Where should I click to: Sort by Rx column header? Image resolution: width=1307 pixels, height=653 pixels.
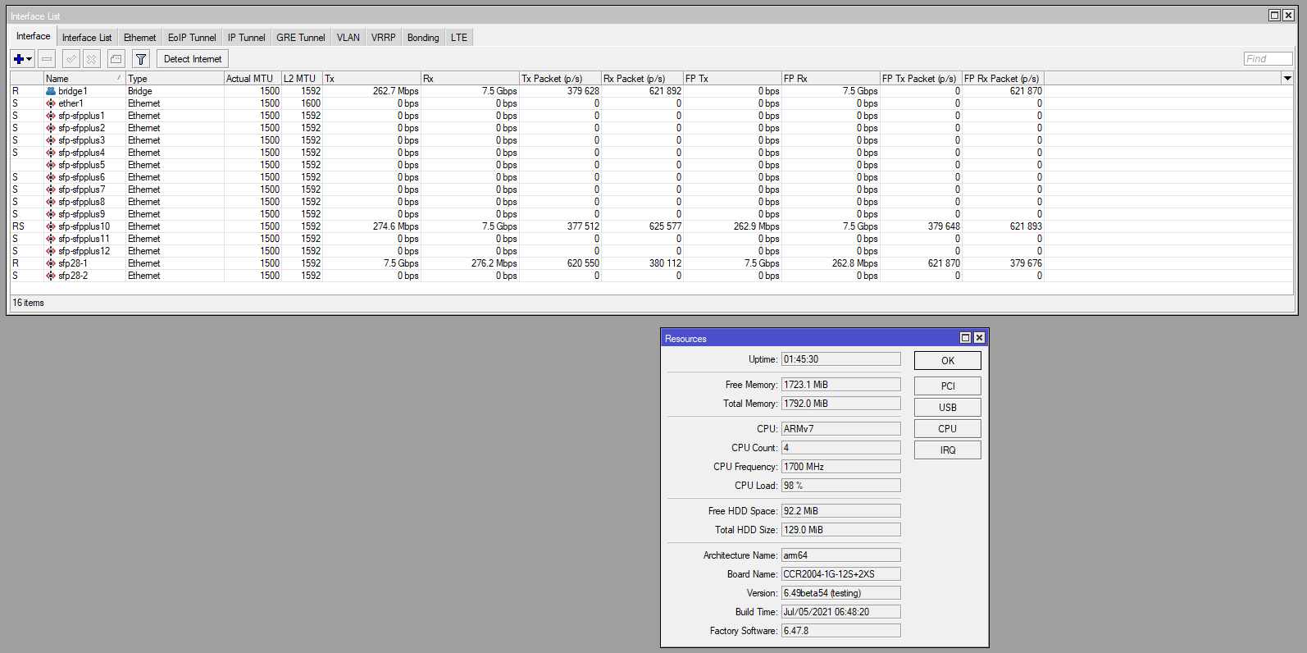[x=470, y=79]
